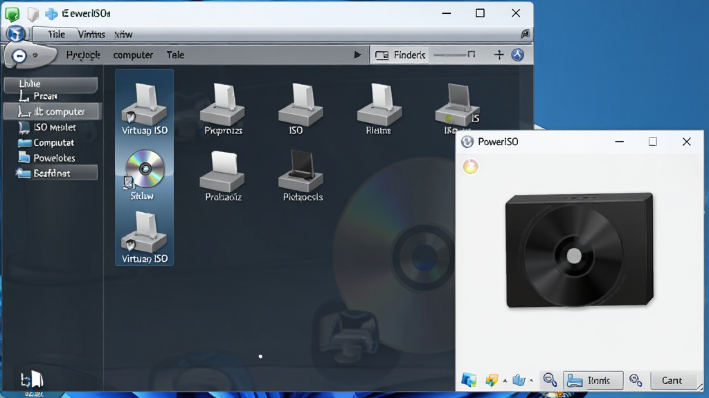Click the magnifier icon left of Cant button

click(636, 381)
